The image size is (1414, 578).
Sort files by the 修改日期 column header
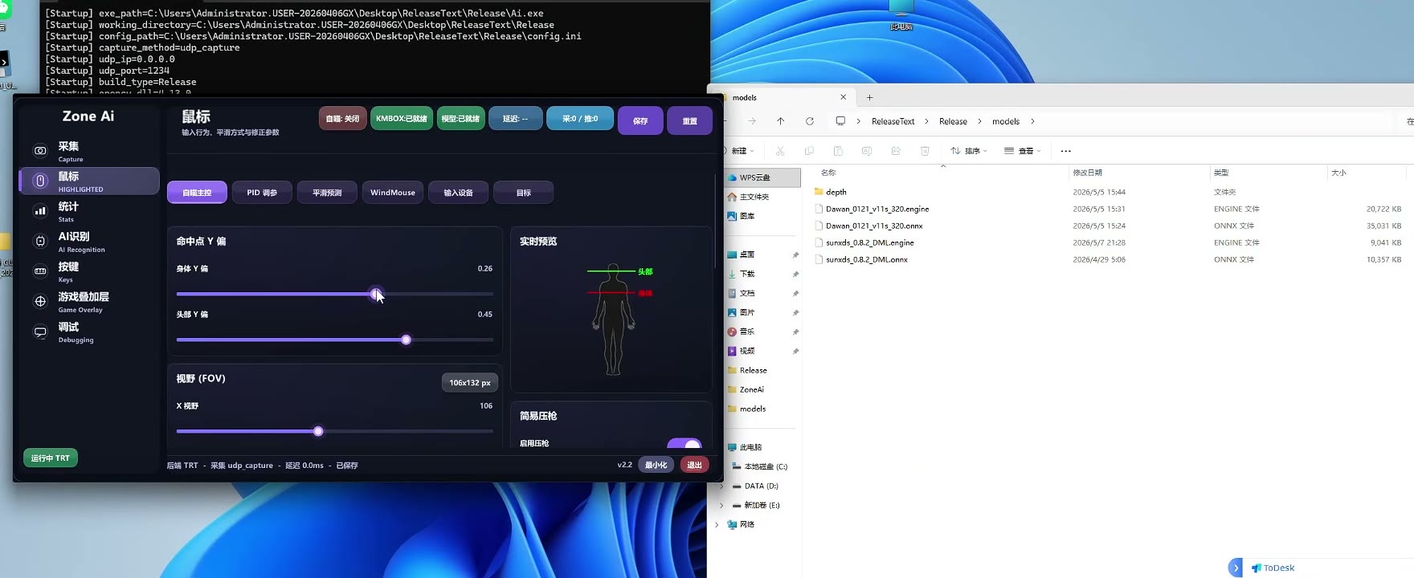pyautogui.click(x=1088, y=173)
